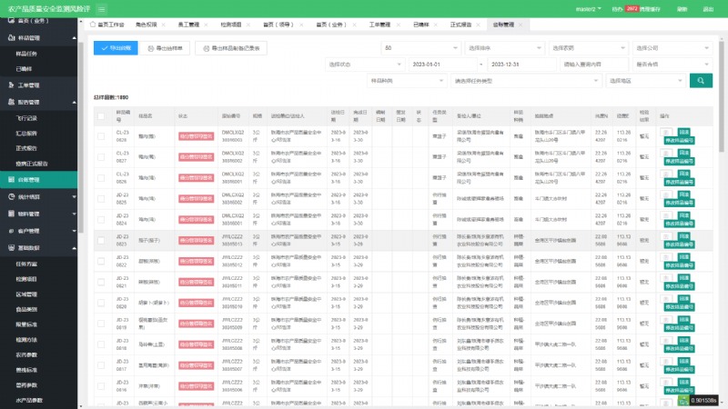Close the 首页(业务) tab
The height and width of the screenshot is (409, 728).
(x=354, y=25)
